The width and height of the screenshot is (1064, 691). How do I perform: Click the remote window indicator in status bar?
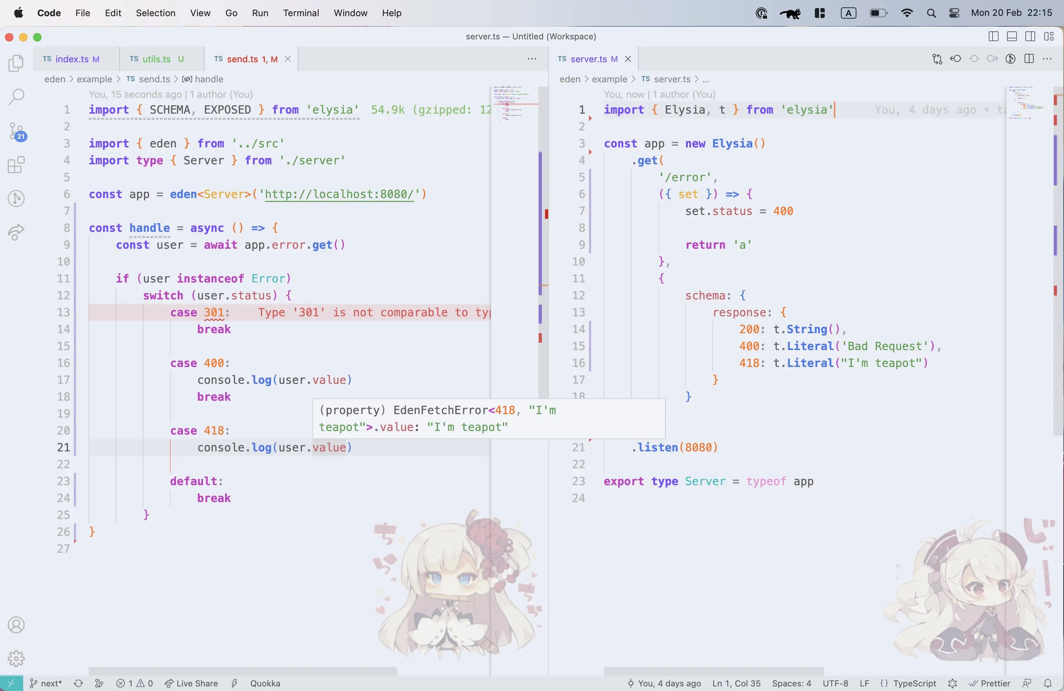pos(12,683)
